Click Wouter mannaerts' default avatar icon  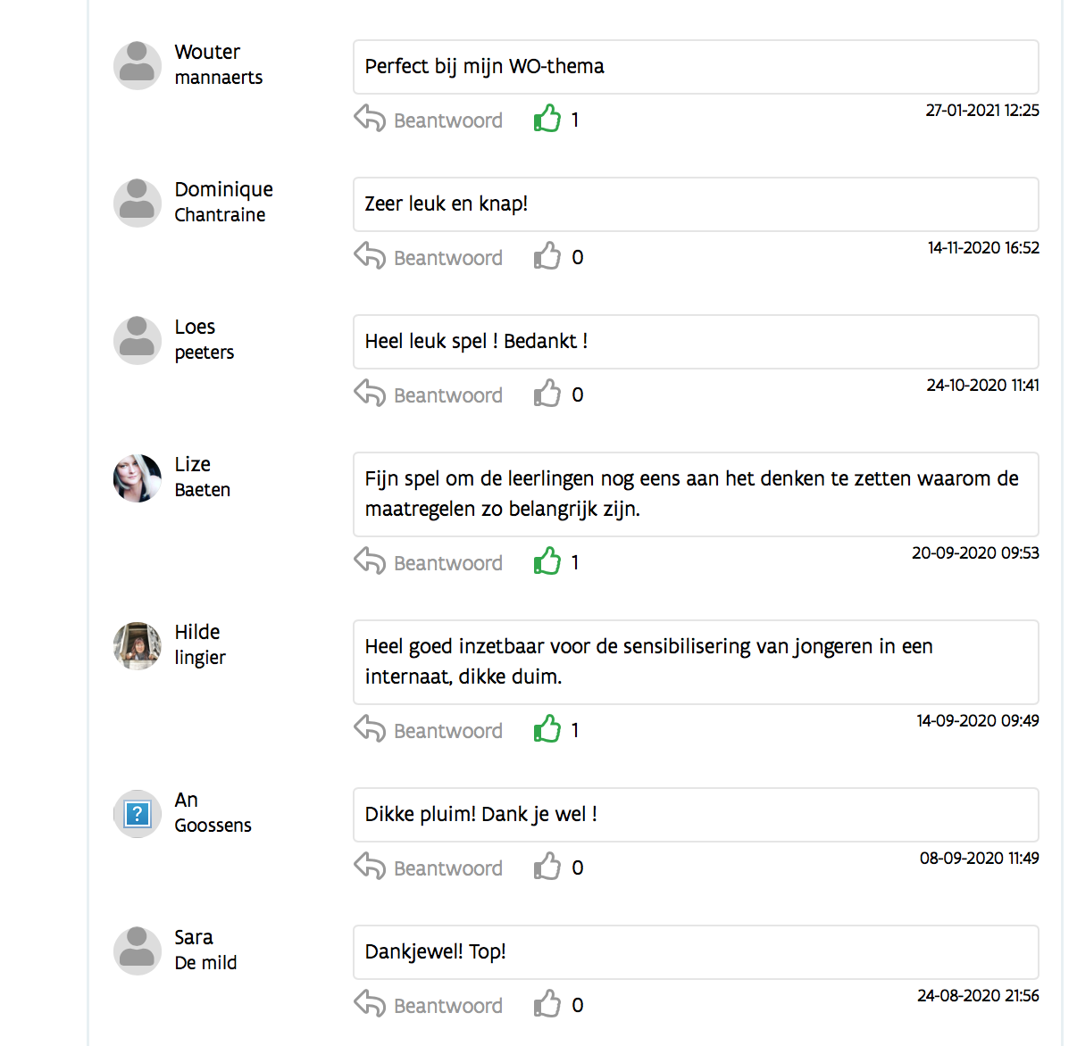point(138,65)
